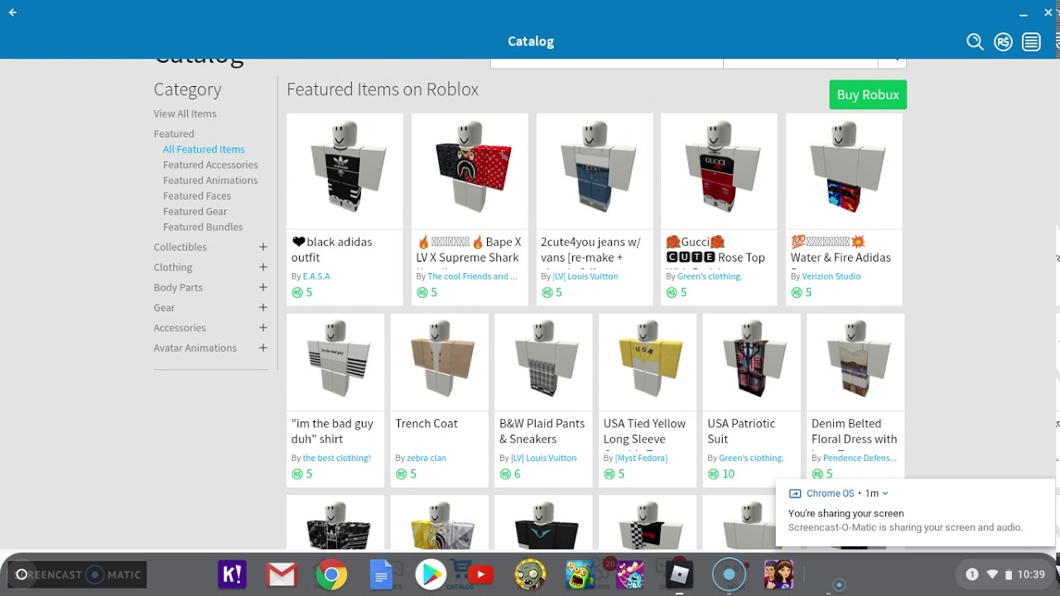The height and width of the screenshot is (596, 1060).
Task: Open creator link [Myst Fedora]
Action: 641,458
